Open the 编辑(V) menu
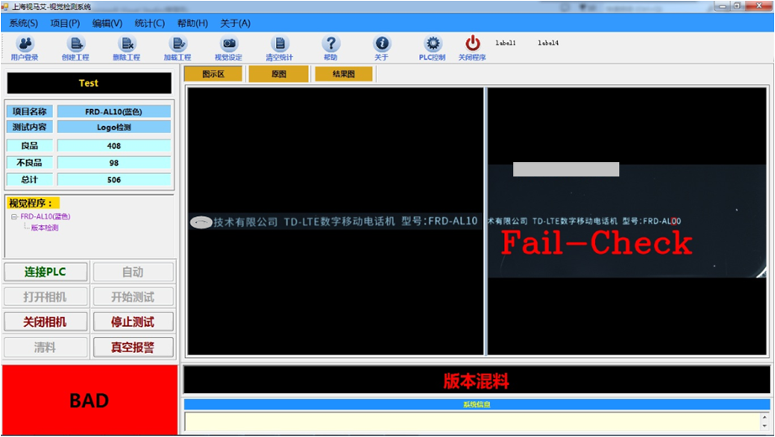This screenshot has width=775, height=437. (x=107, y=24)
